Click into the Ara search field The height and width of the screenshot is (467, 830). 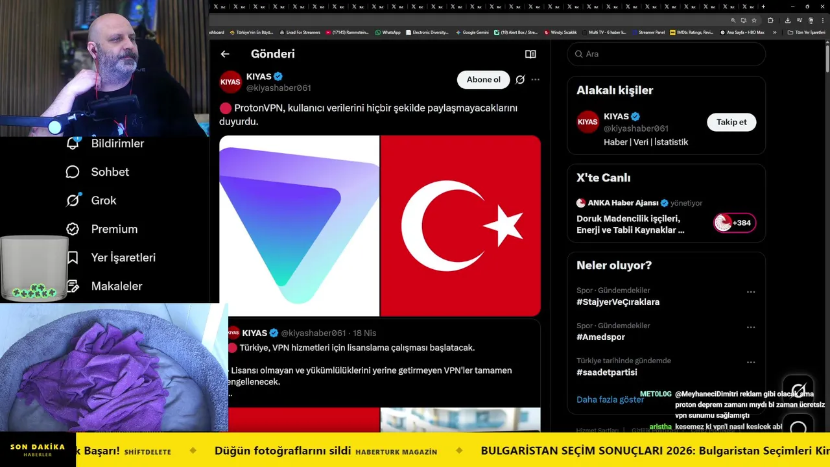click(667, 54)
